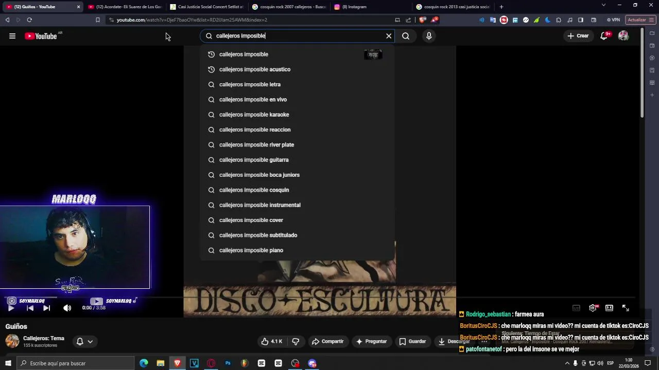659x370 pixels.
Task: Choose 'callejeros imposible piano' suggestion
Action: pyautogui.click(x=298, y=250)
